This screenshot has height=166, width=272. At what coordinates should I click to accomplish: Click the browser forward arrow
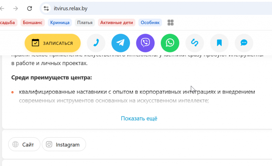[x=16, y=8]
